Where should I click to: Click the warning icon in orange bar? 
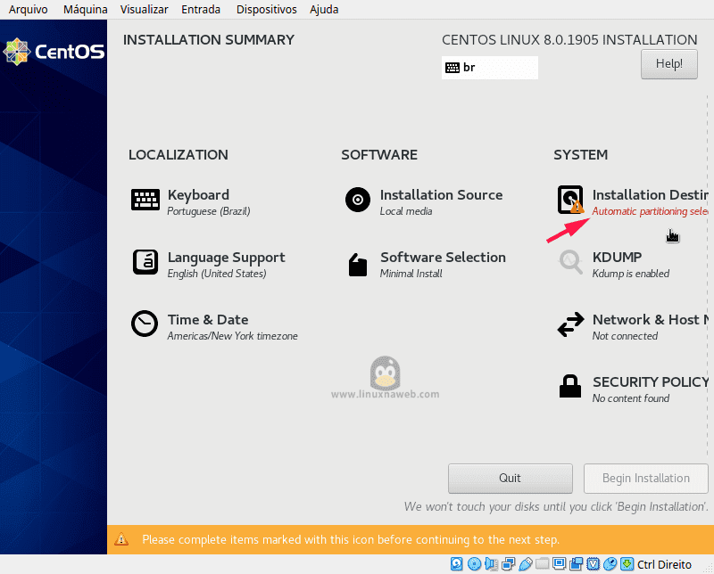[x=121, y=539]
